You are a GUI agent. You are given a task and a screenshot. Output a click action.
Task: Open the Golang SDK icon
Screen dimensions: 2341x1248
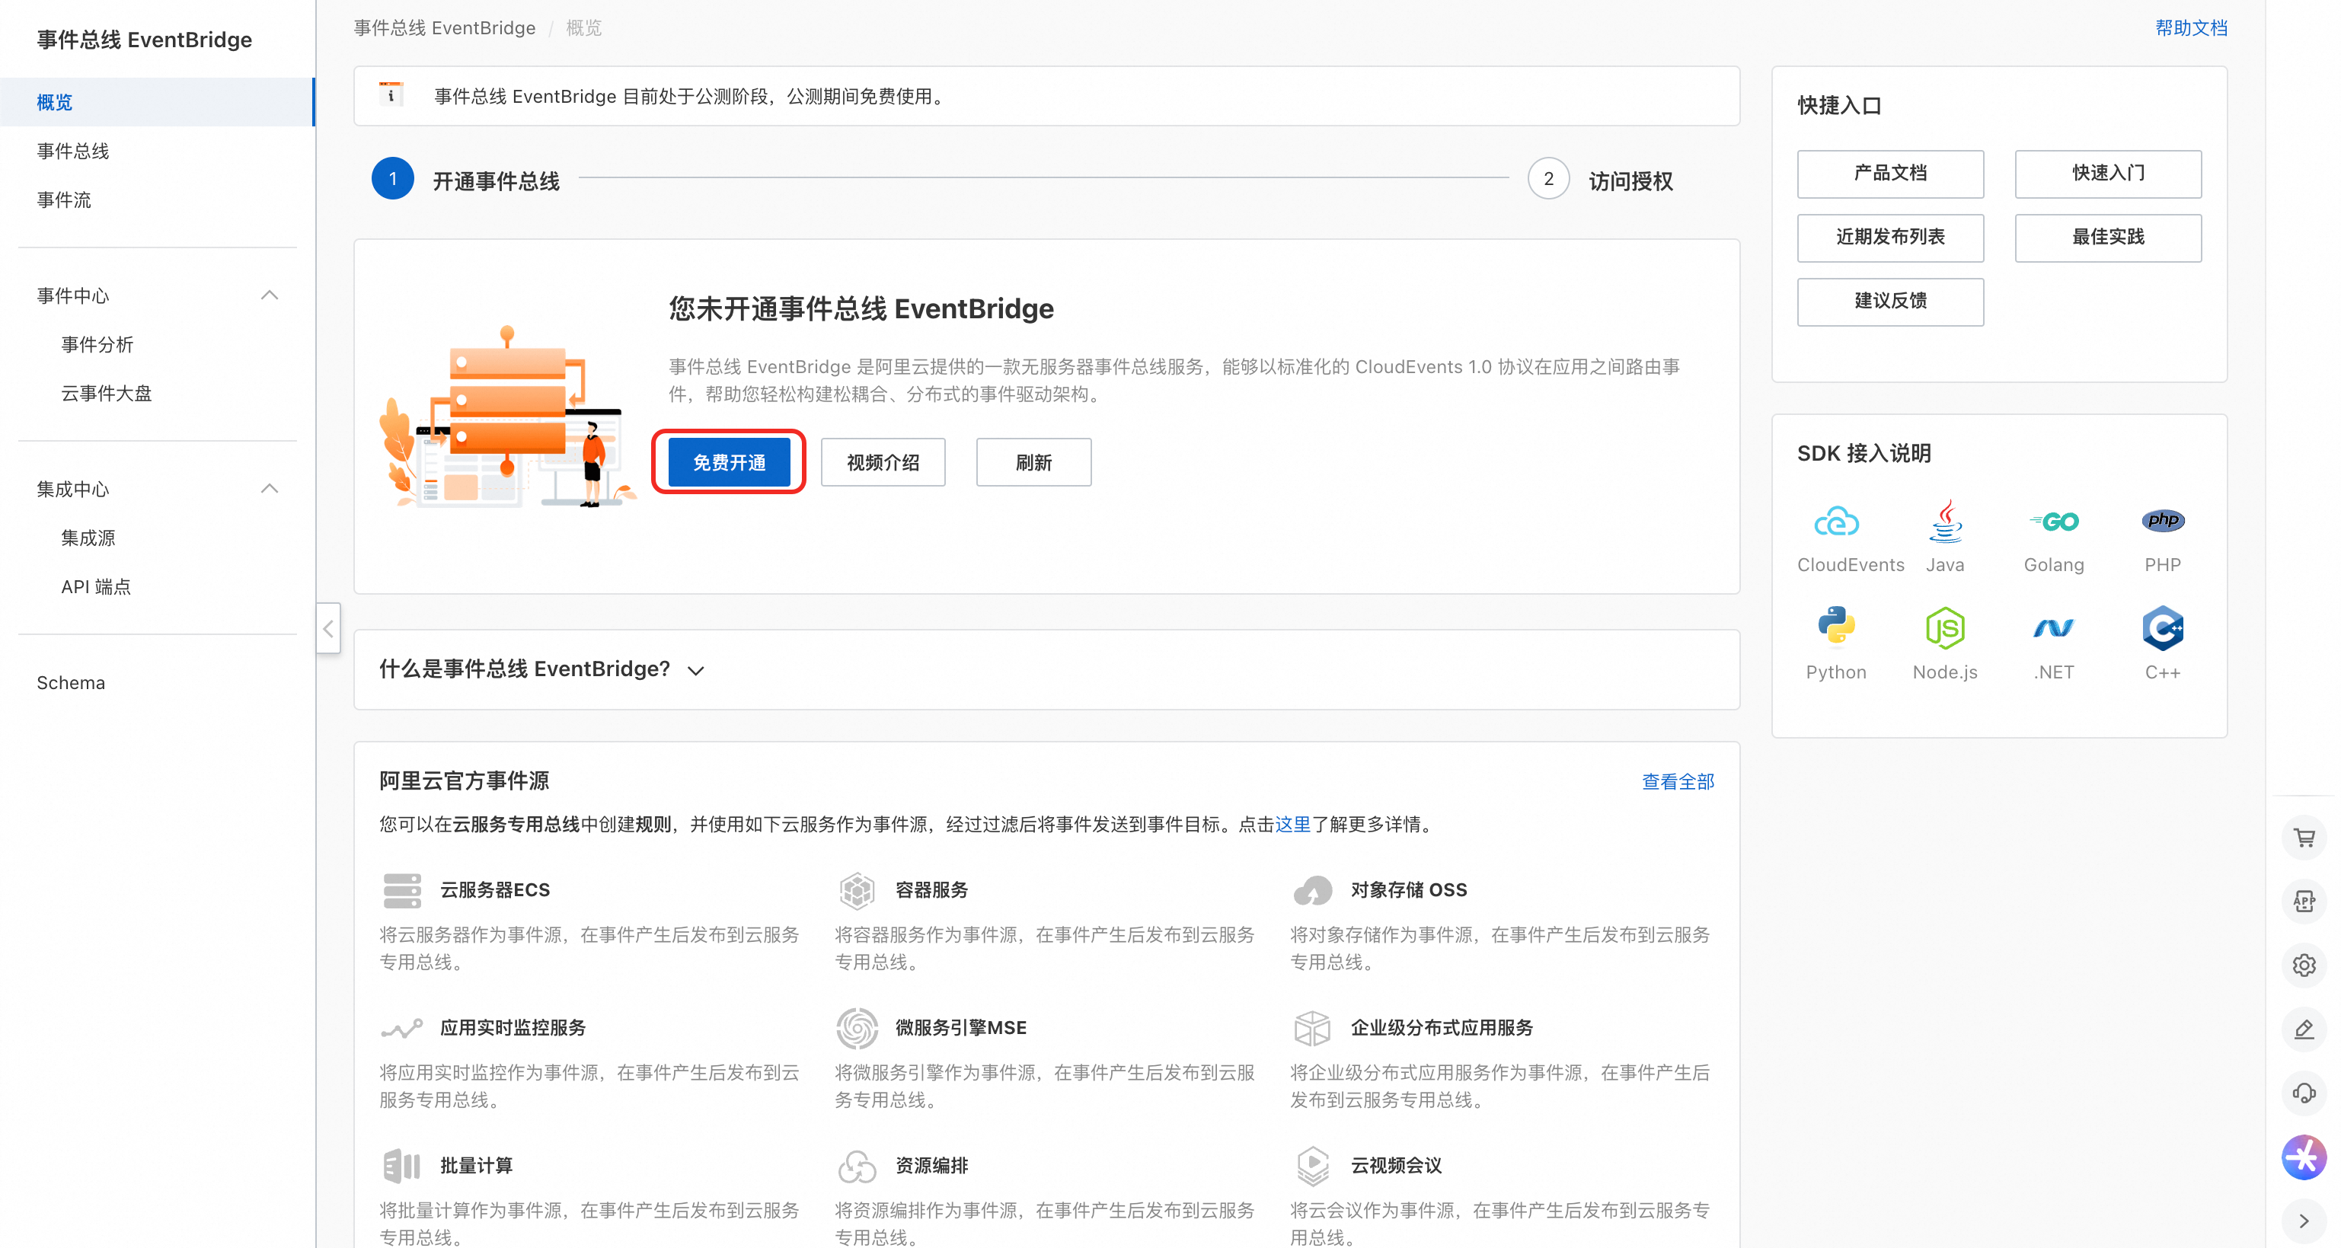tap(2054, 522)
